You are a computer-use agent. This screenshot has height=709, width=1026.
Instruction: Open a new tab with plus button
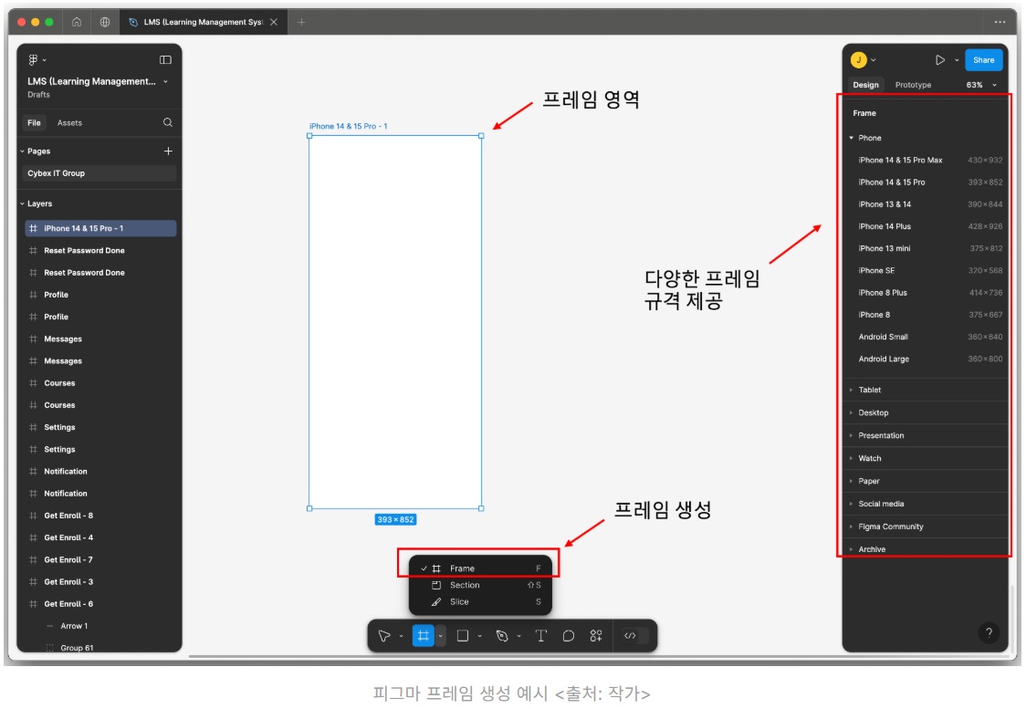coord(301,22)
